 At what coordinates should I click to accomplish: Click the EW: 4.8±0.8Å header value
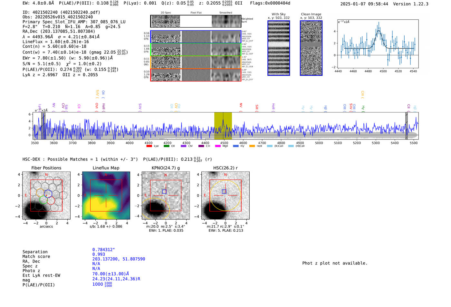click(x=38, y=3)
